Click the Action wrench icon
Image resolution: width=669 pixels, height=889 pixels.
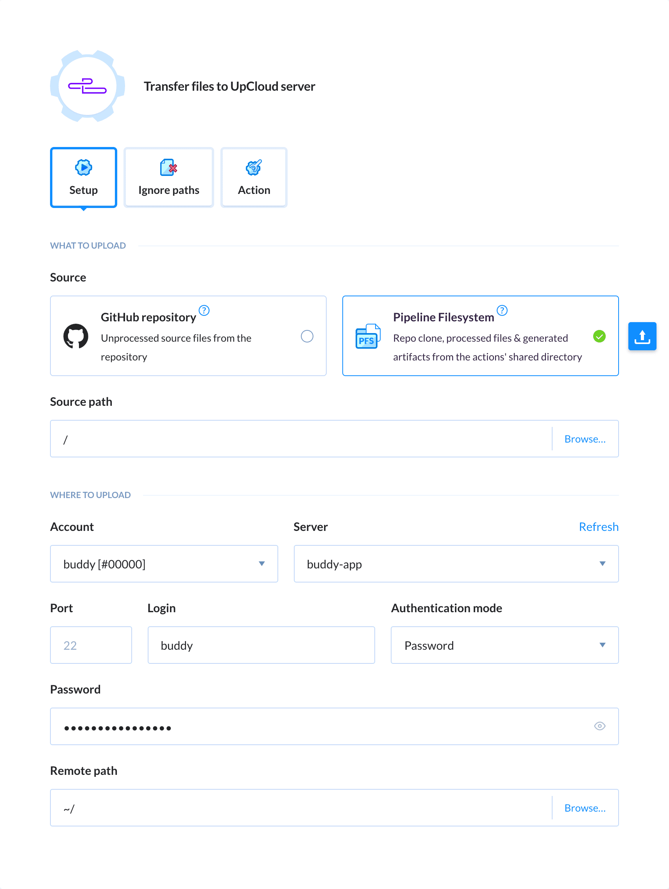254,168
